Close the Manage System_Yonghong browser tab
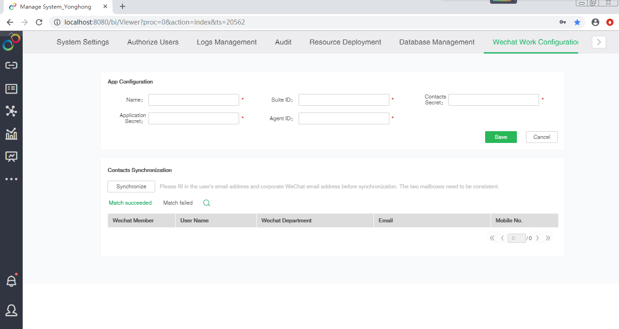 click(x=106, y=6)
